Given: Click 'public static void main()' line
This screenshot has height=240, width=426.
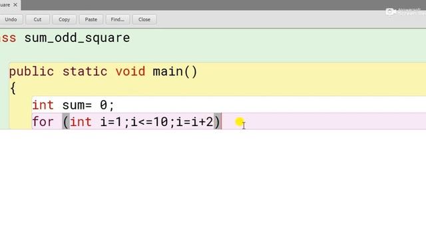Looking at the screenshot, I should 103,71.
